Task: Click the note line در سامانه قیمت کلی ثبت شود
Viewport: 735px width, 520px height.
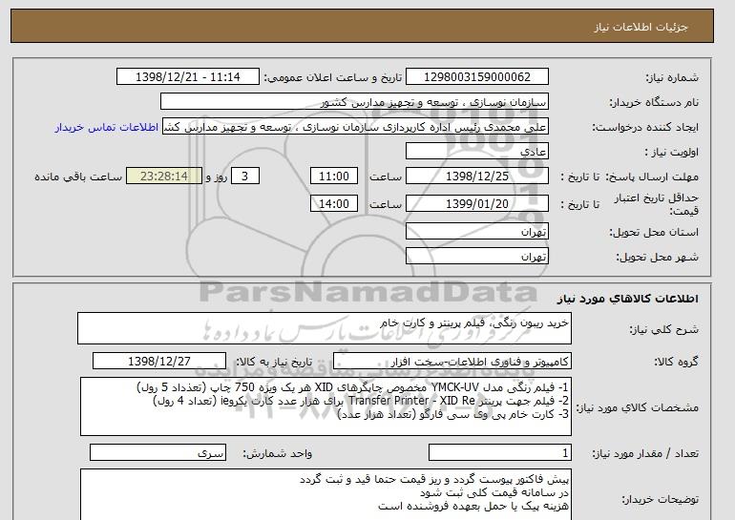Action: pyautogui.click(x=494, y=493)
